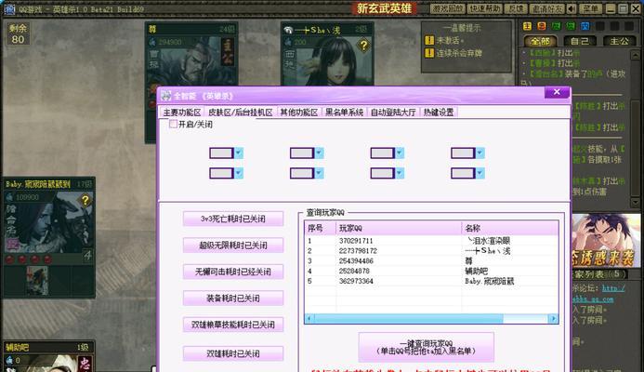Click the 医 badge on the Baby card
The height and width of the screenshot is (372, 644).
(x=12, y=245)
